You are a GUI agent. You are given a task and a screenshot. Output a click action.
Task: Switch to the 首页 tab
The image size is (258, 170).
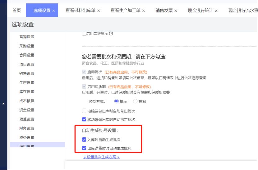(x=16, y=11)
